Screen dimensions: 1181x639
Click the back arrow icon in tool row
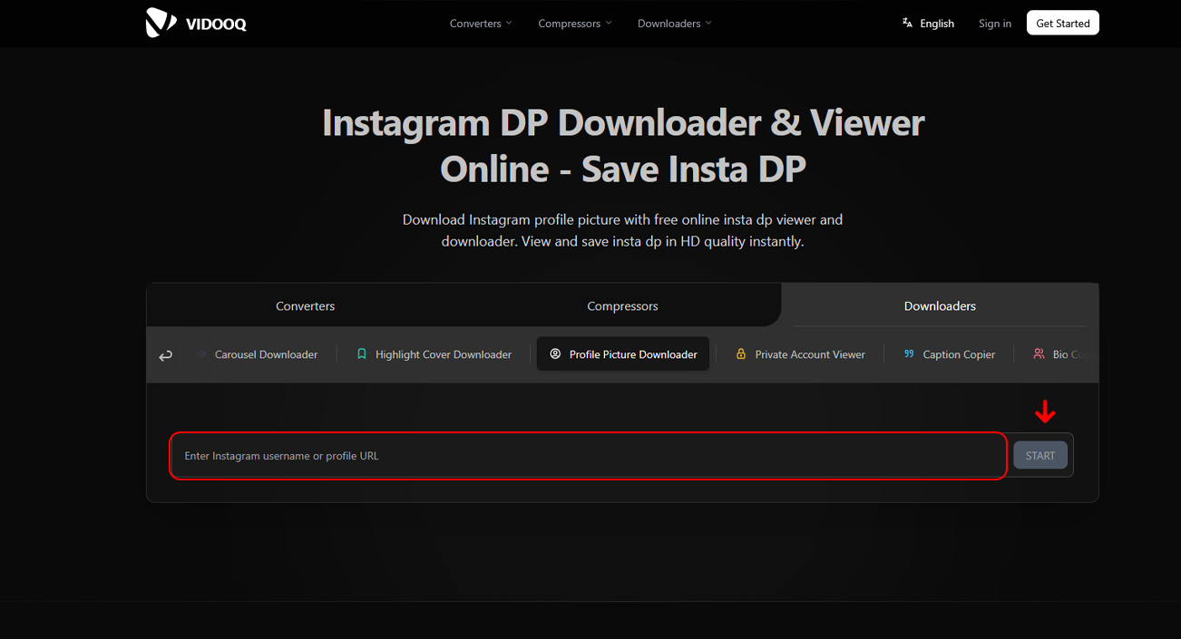click(x=166, y=356)
